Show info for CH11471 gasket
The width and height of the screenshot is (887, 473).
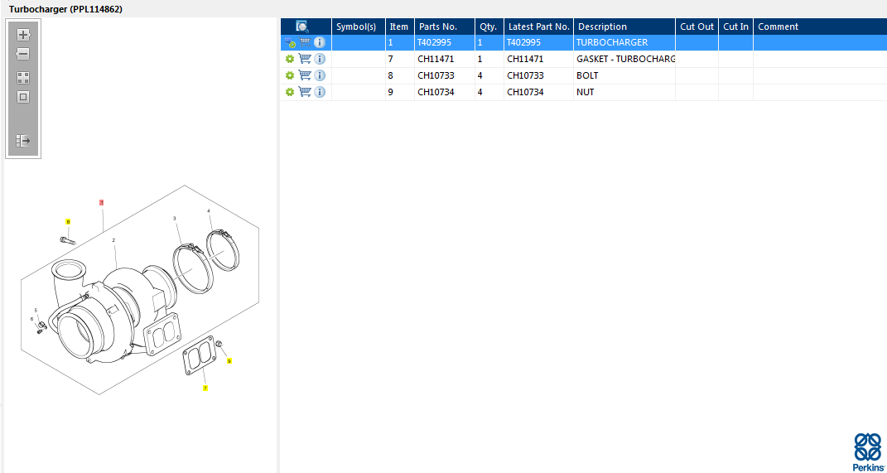[320, 59]
